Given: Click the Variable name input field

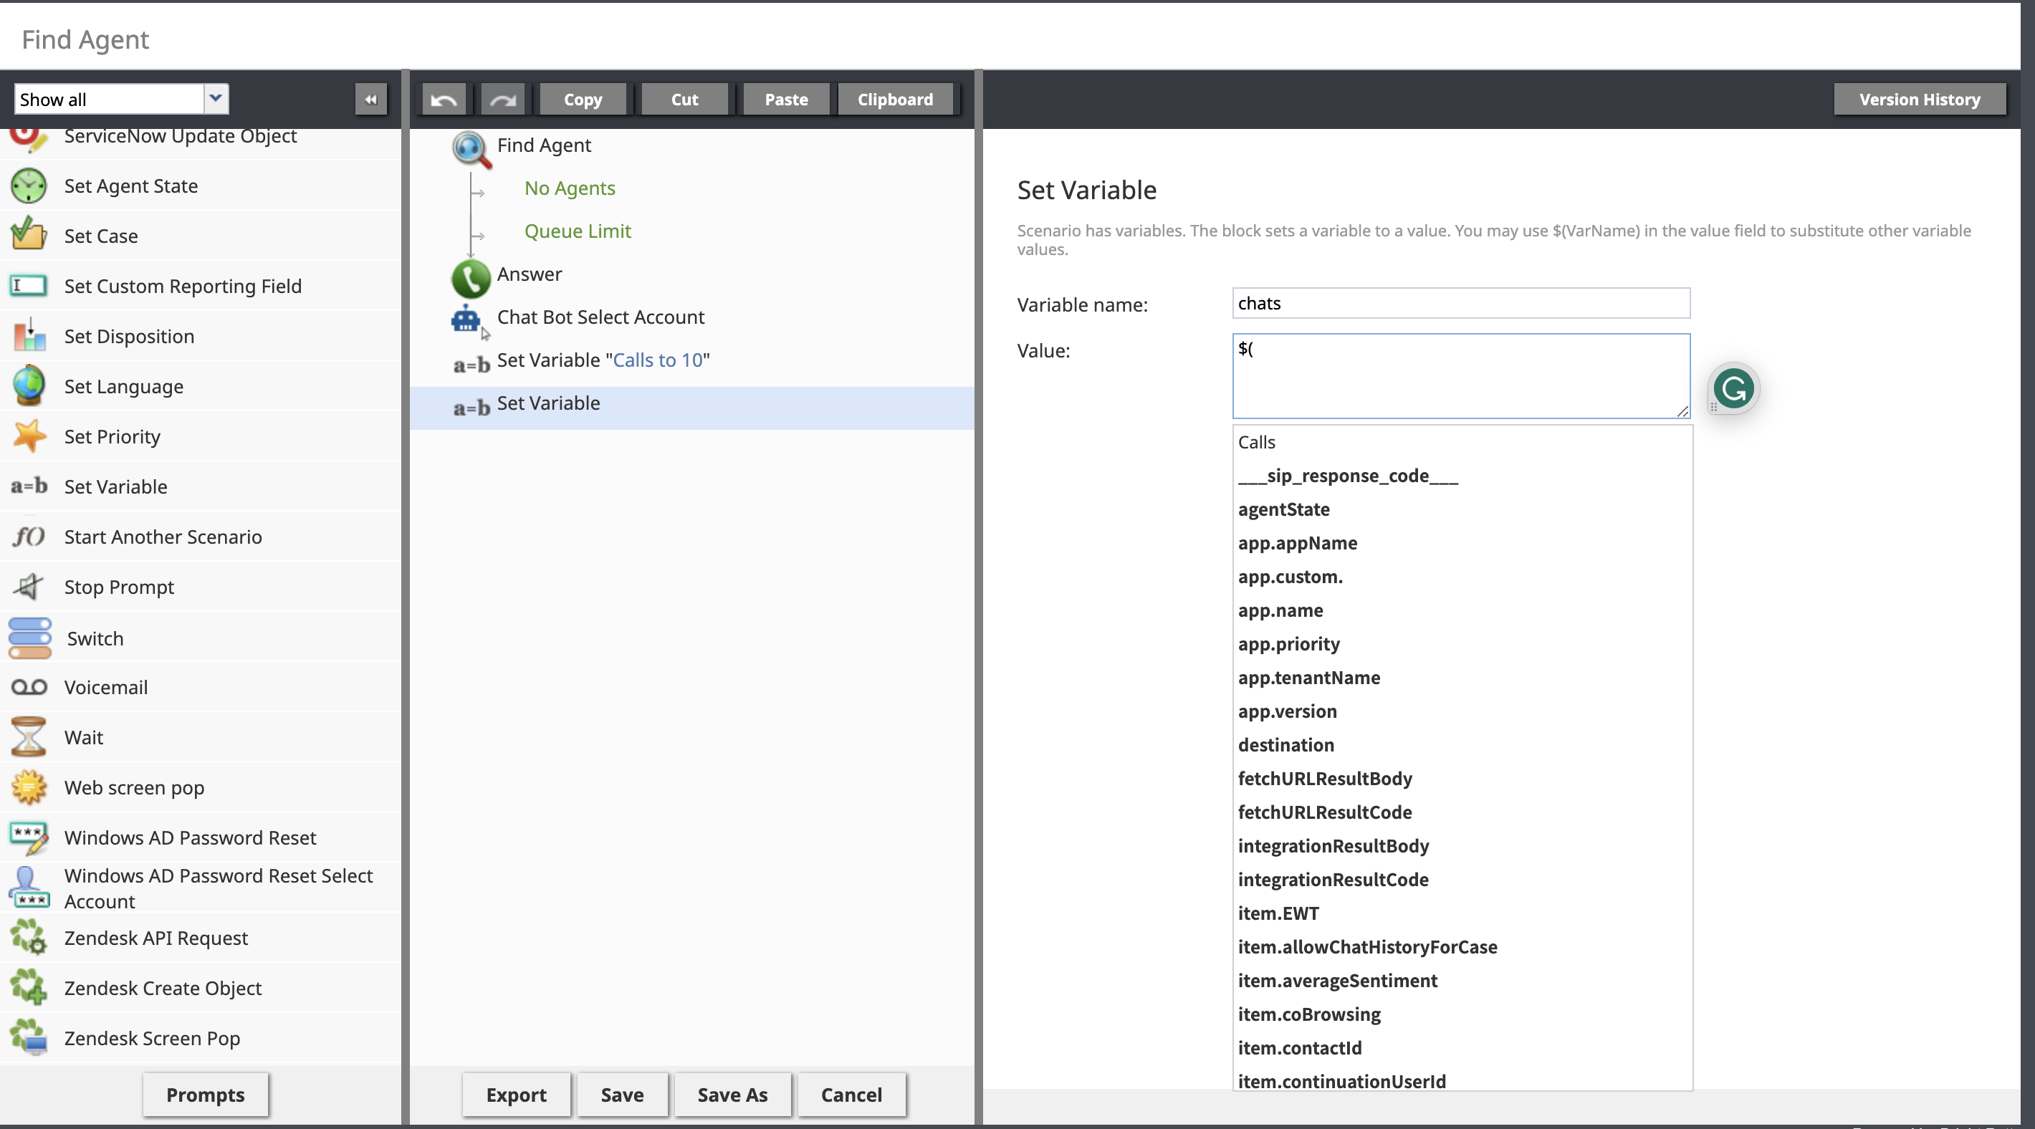Looking at the screenshot, I should tap(1460, 304).
